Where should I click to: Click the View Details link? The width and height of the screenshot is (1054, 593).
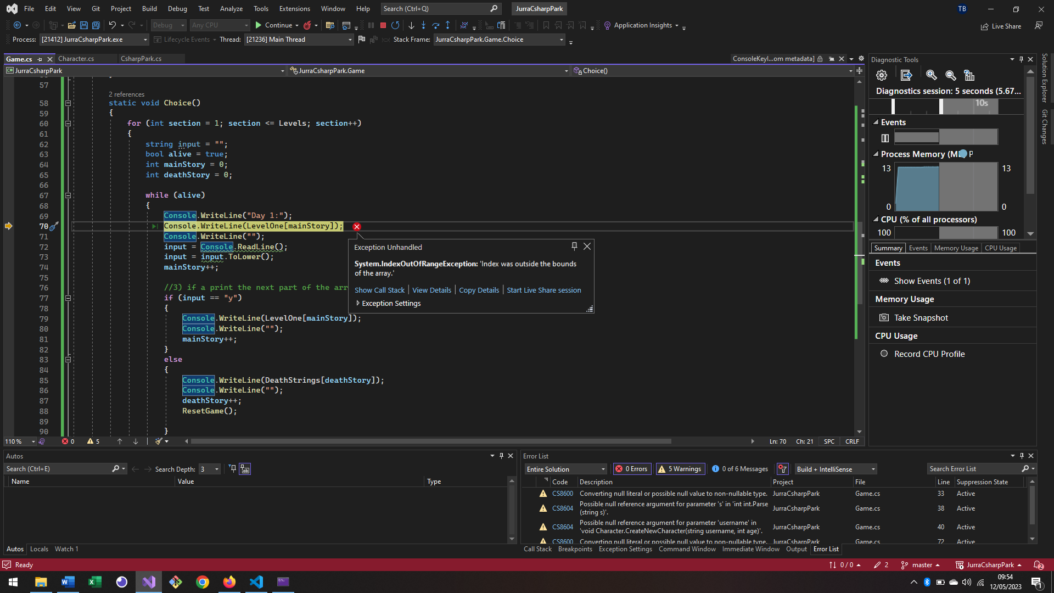coord(432,290)
